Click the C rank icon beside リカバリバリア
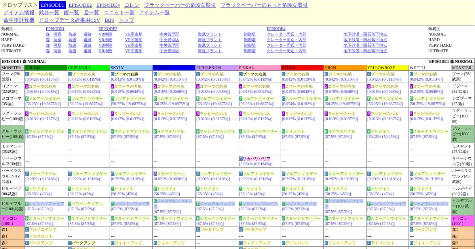475x249 pixels. tap(241, 159)
